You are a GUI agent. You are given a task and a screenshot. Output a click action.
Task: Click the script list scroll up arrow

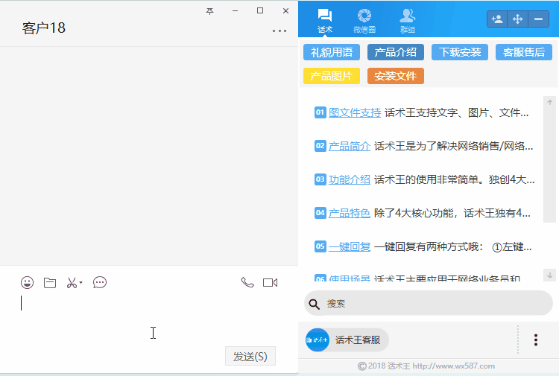550,102
